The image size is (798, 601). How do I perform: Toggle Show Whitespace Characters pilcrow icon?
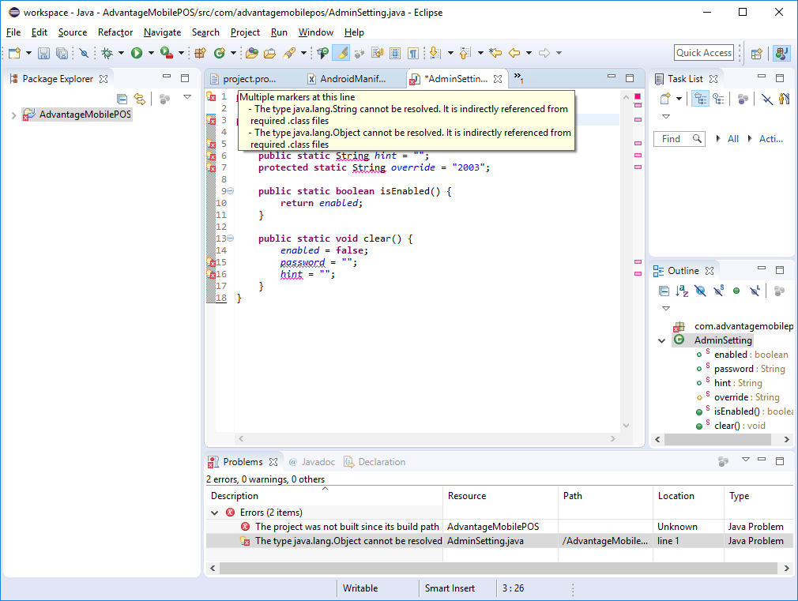tap(412, 53)
